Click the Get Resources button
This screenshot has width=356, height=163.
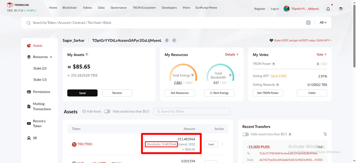180,93
